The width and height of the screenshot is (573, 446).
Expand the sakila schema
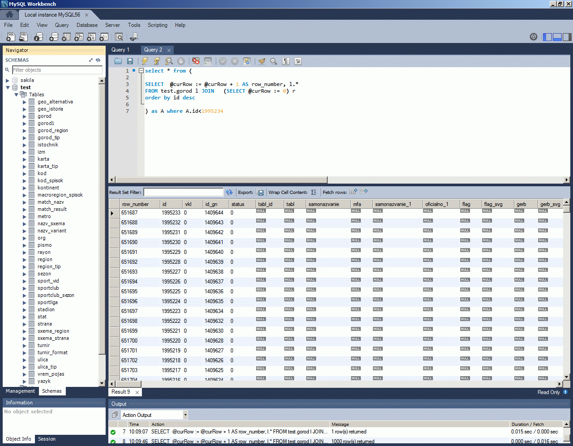coord(8,81)
